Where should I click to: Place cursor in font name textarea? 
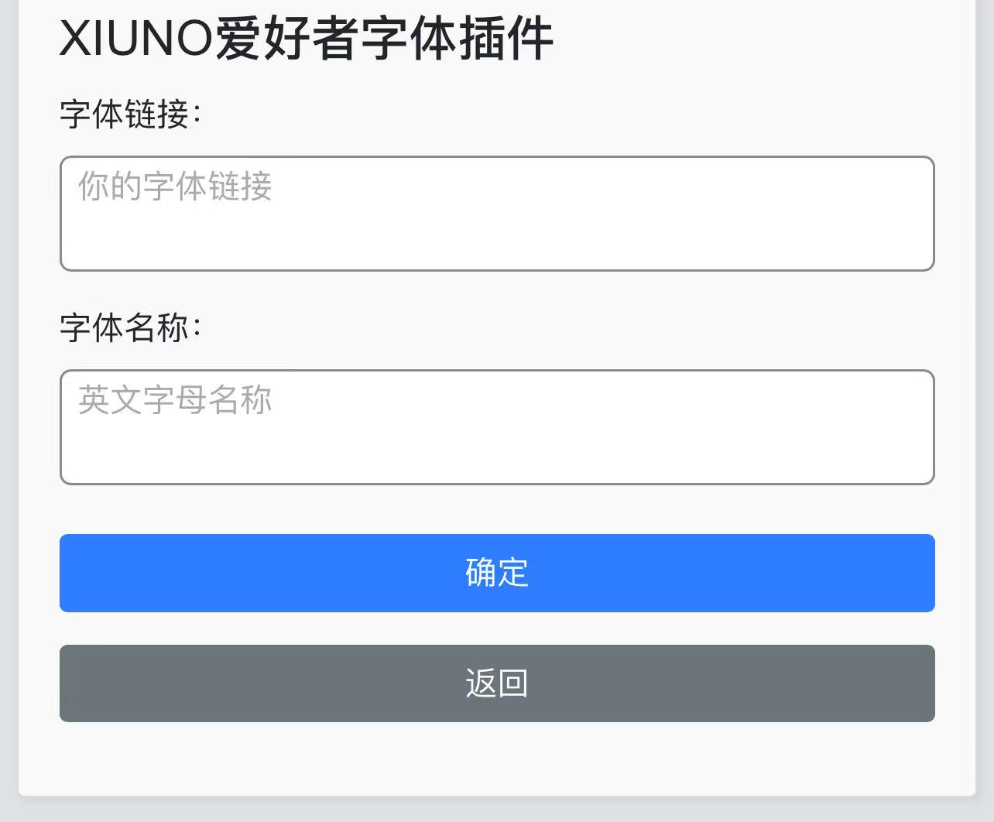pos(497,427)
